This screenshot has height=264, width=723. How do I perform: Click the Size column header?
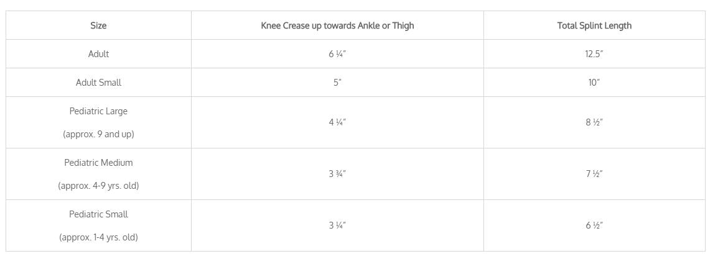coord(98,25)
